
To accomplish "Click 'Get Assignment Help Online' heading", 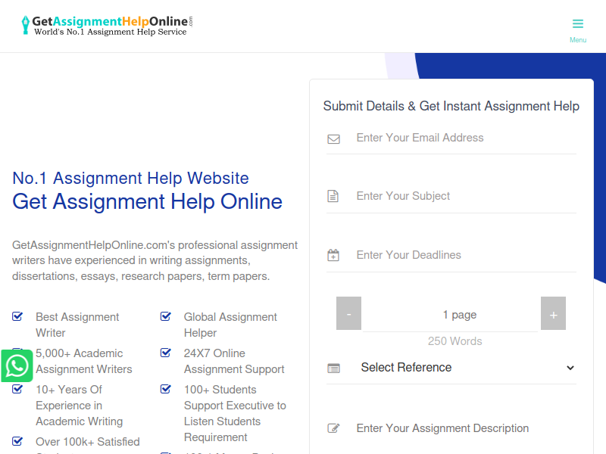I will 147,202.
